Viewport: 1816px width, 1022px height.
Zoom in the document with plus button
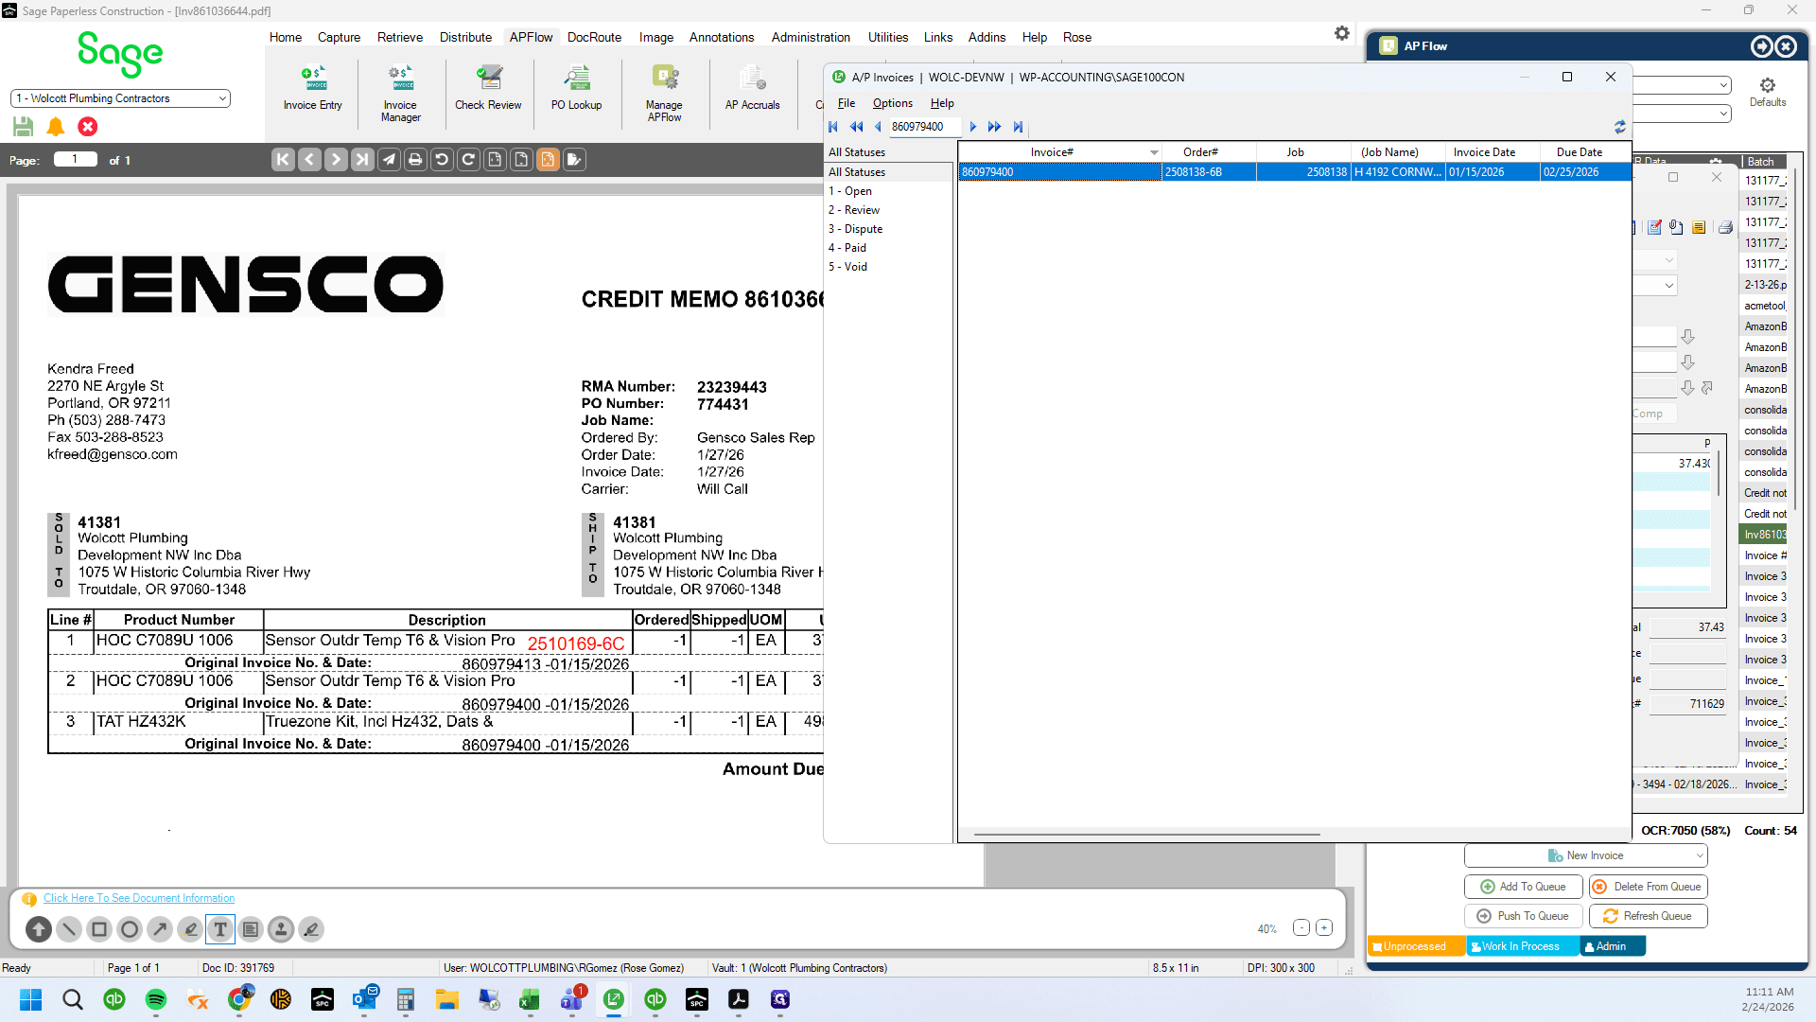coord(1324,928)
